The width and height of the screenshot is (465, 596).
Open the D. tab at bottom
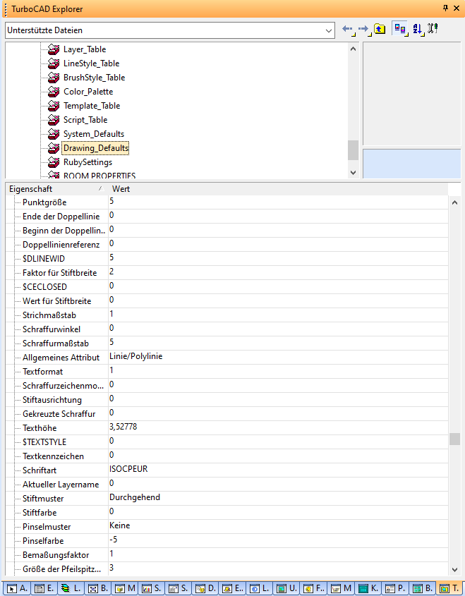coord(205,588)
